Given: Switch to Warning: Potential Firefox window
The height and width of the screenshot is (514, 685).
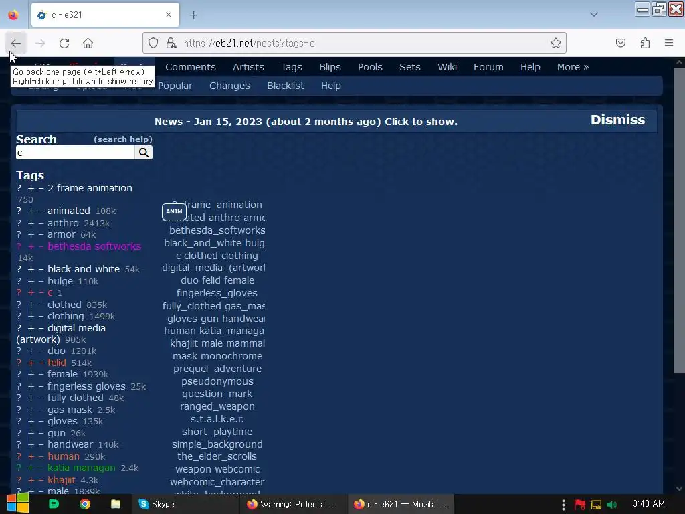Looking at the screenshot, I should coord(293,504).
